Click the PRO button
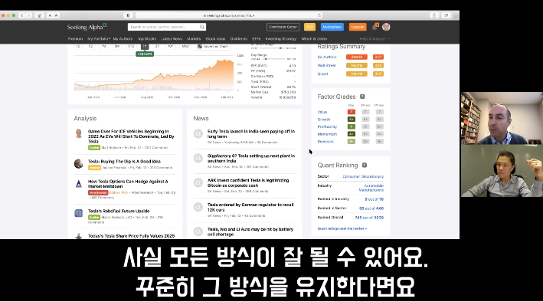 point(309,27)
